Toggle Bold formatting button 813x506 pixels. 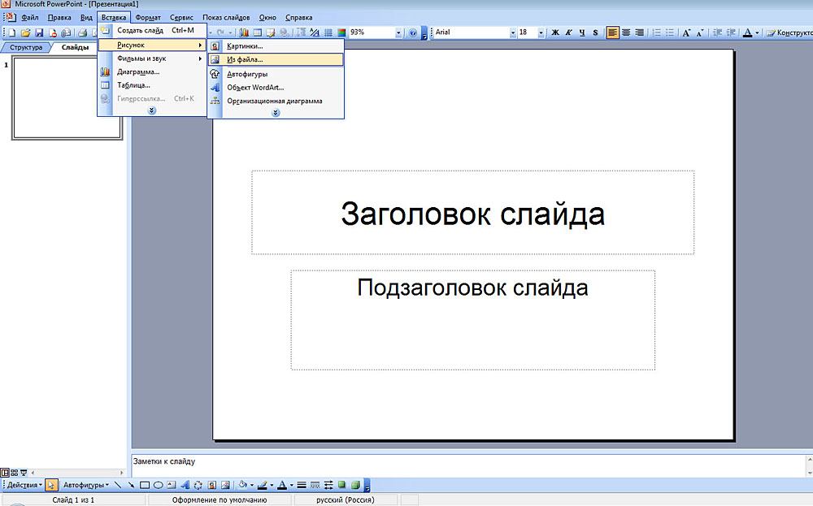pyautogui.click(x=555, y=32)
